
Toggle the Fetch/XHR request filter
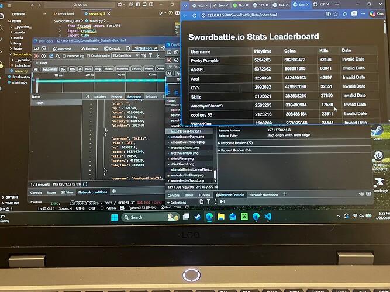(x=50, y=69)
